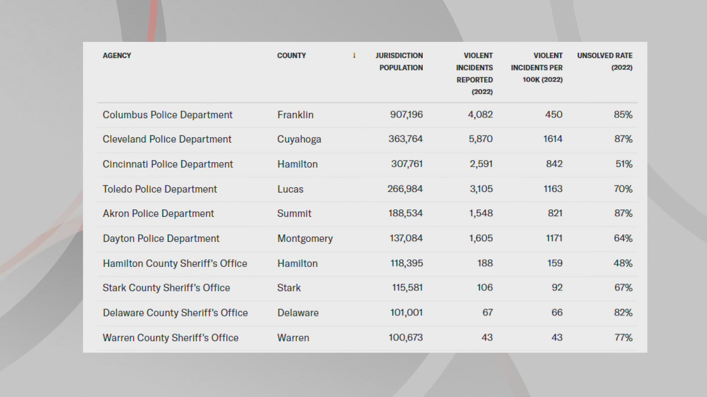Click per-100K value 159
The height and width of the screenshot is (397, 707).
pyautogui.click(x=555, y=263)
